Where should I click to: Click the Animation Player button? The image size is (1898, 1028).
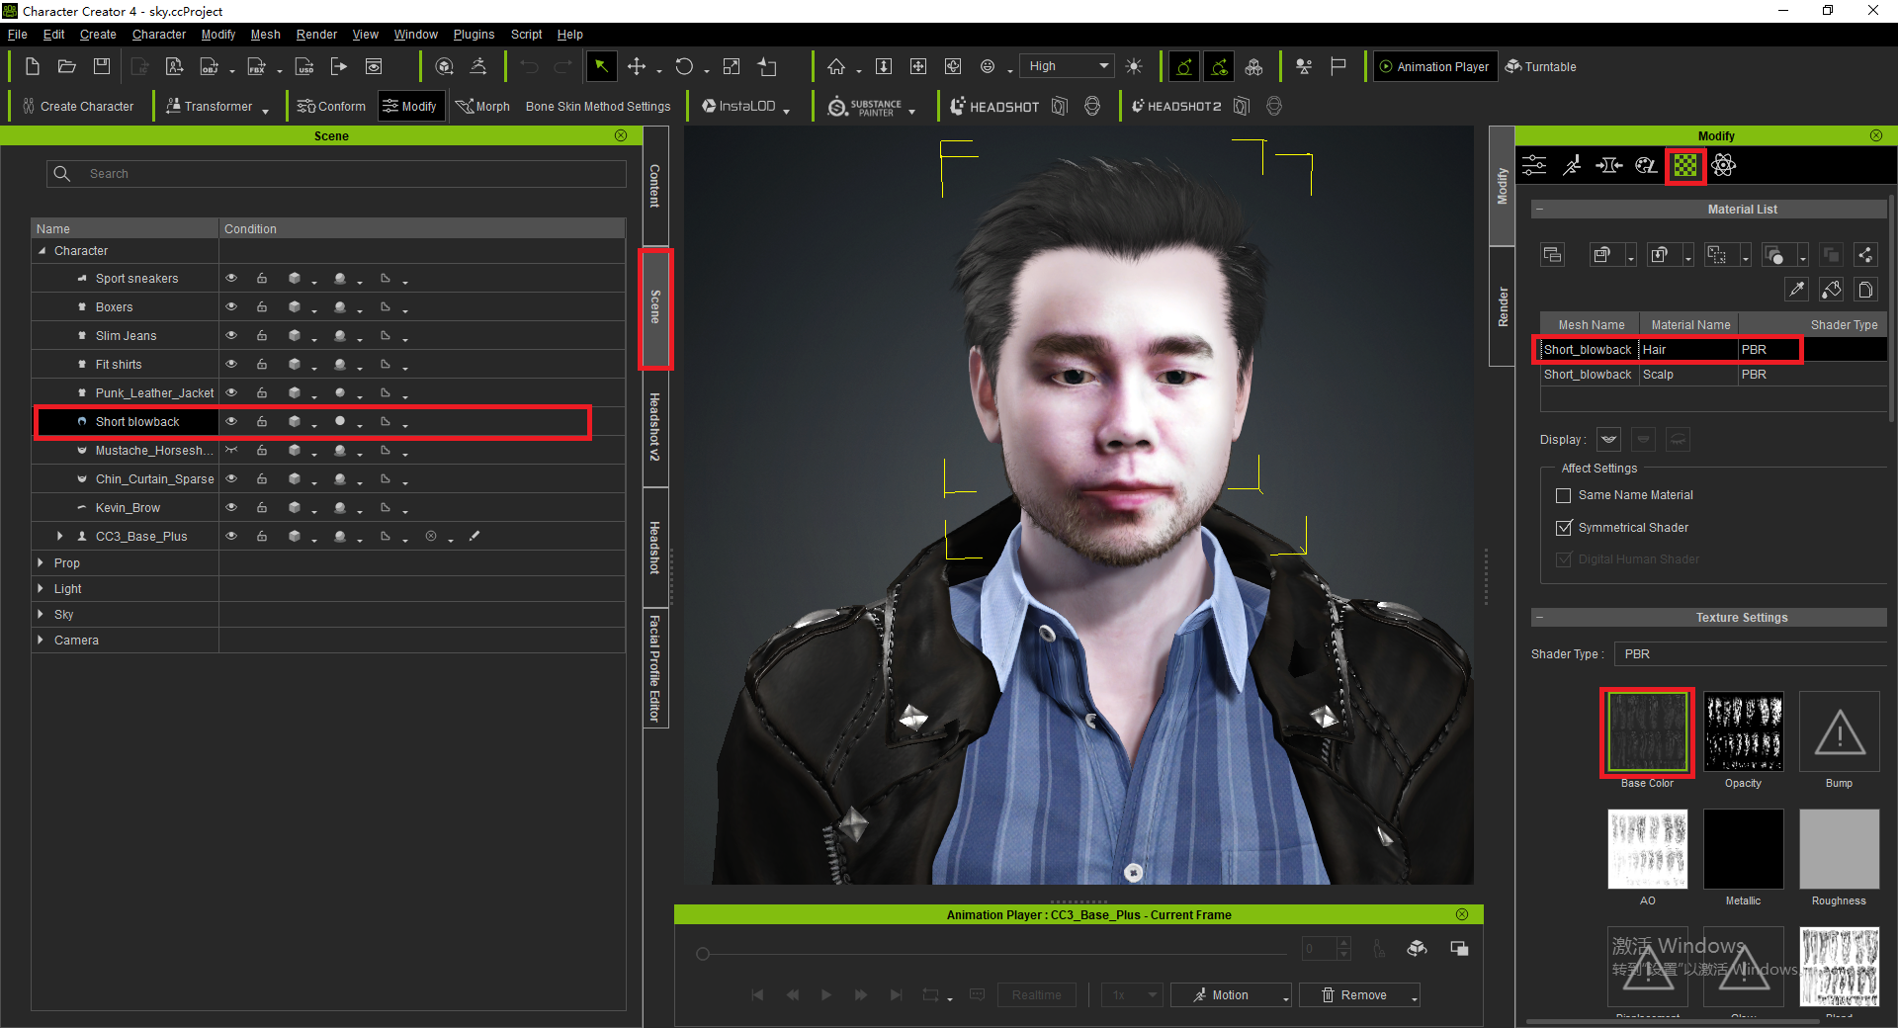pyautogui.click(x=1433, y=66)
